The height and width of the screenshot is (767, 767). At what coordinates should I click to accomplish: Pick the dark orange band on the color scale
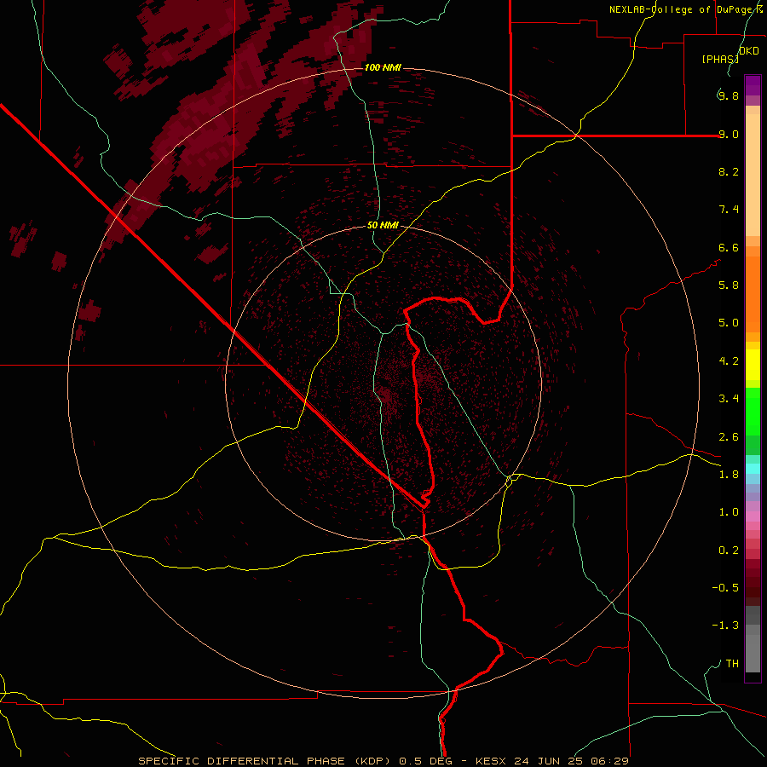pos(753,295)
